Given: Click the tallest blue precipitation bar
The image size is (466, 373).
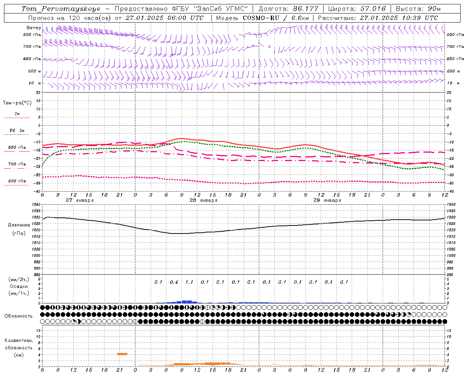Looking at the screenshot, I should click(x=187, y=302).
